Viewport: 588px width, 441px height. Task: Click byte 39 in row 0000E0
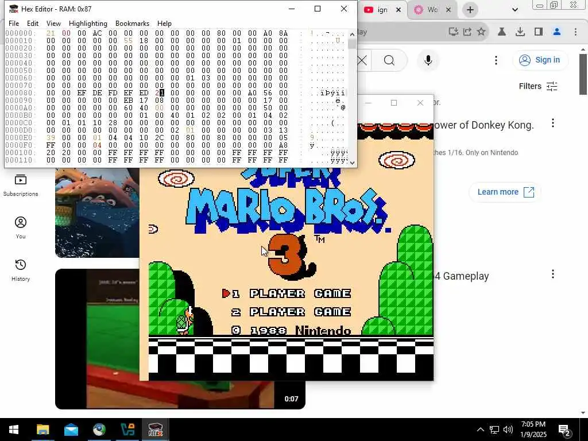[x=51, y=138]
